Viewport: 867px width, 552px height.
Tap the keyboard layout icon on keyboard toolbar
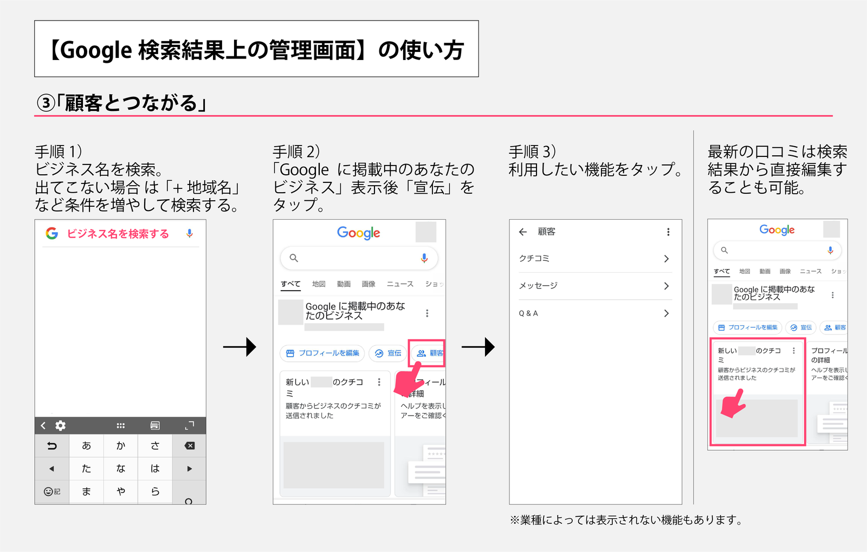(x=155, y=426)
